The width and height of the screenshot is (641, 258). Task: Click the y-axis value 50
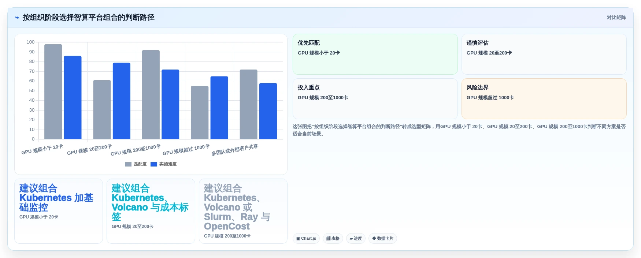click(x=32, y=91)
